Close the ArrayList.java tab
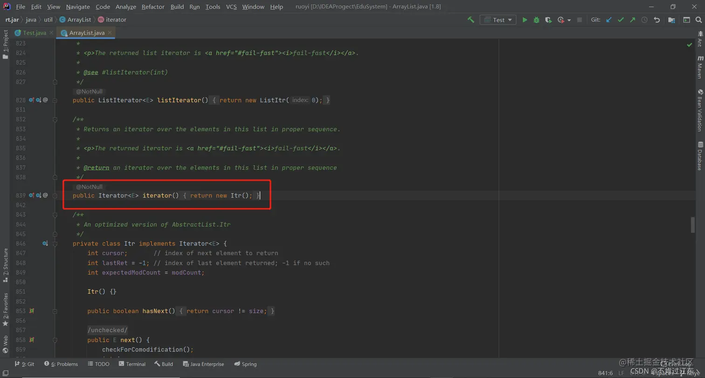Screen dimensions: 705x378 click(110, 33)
